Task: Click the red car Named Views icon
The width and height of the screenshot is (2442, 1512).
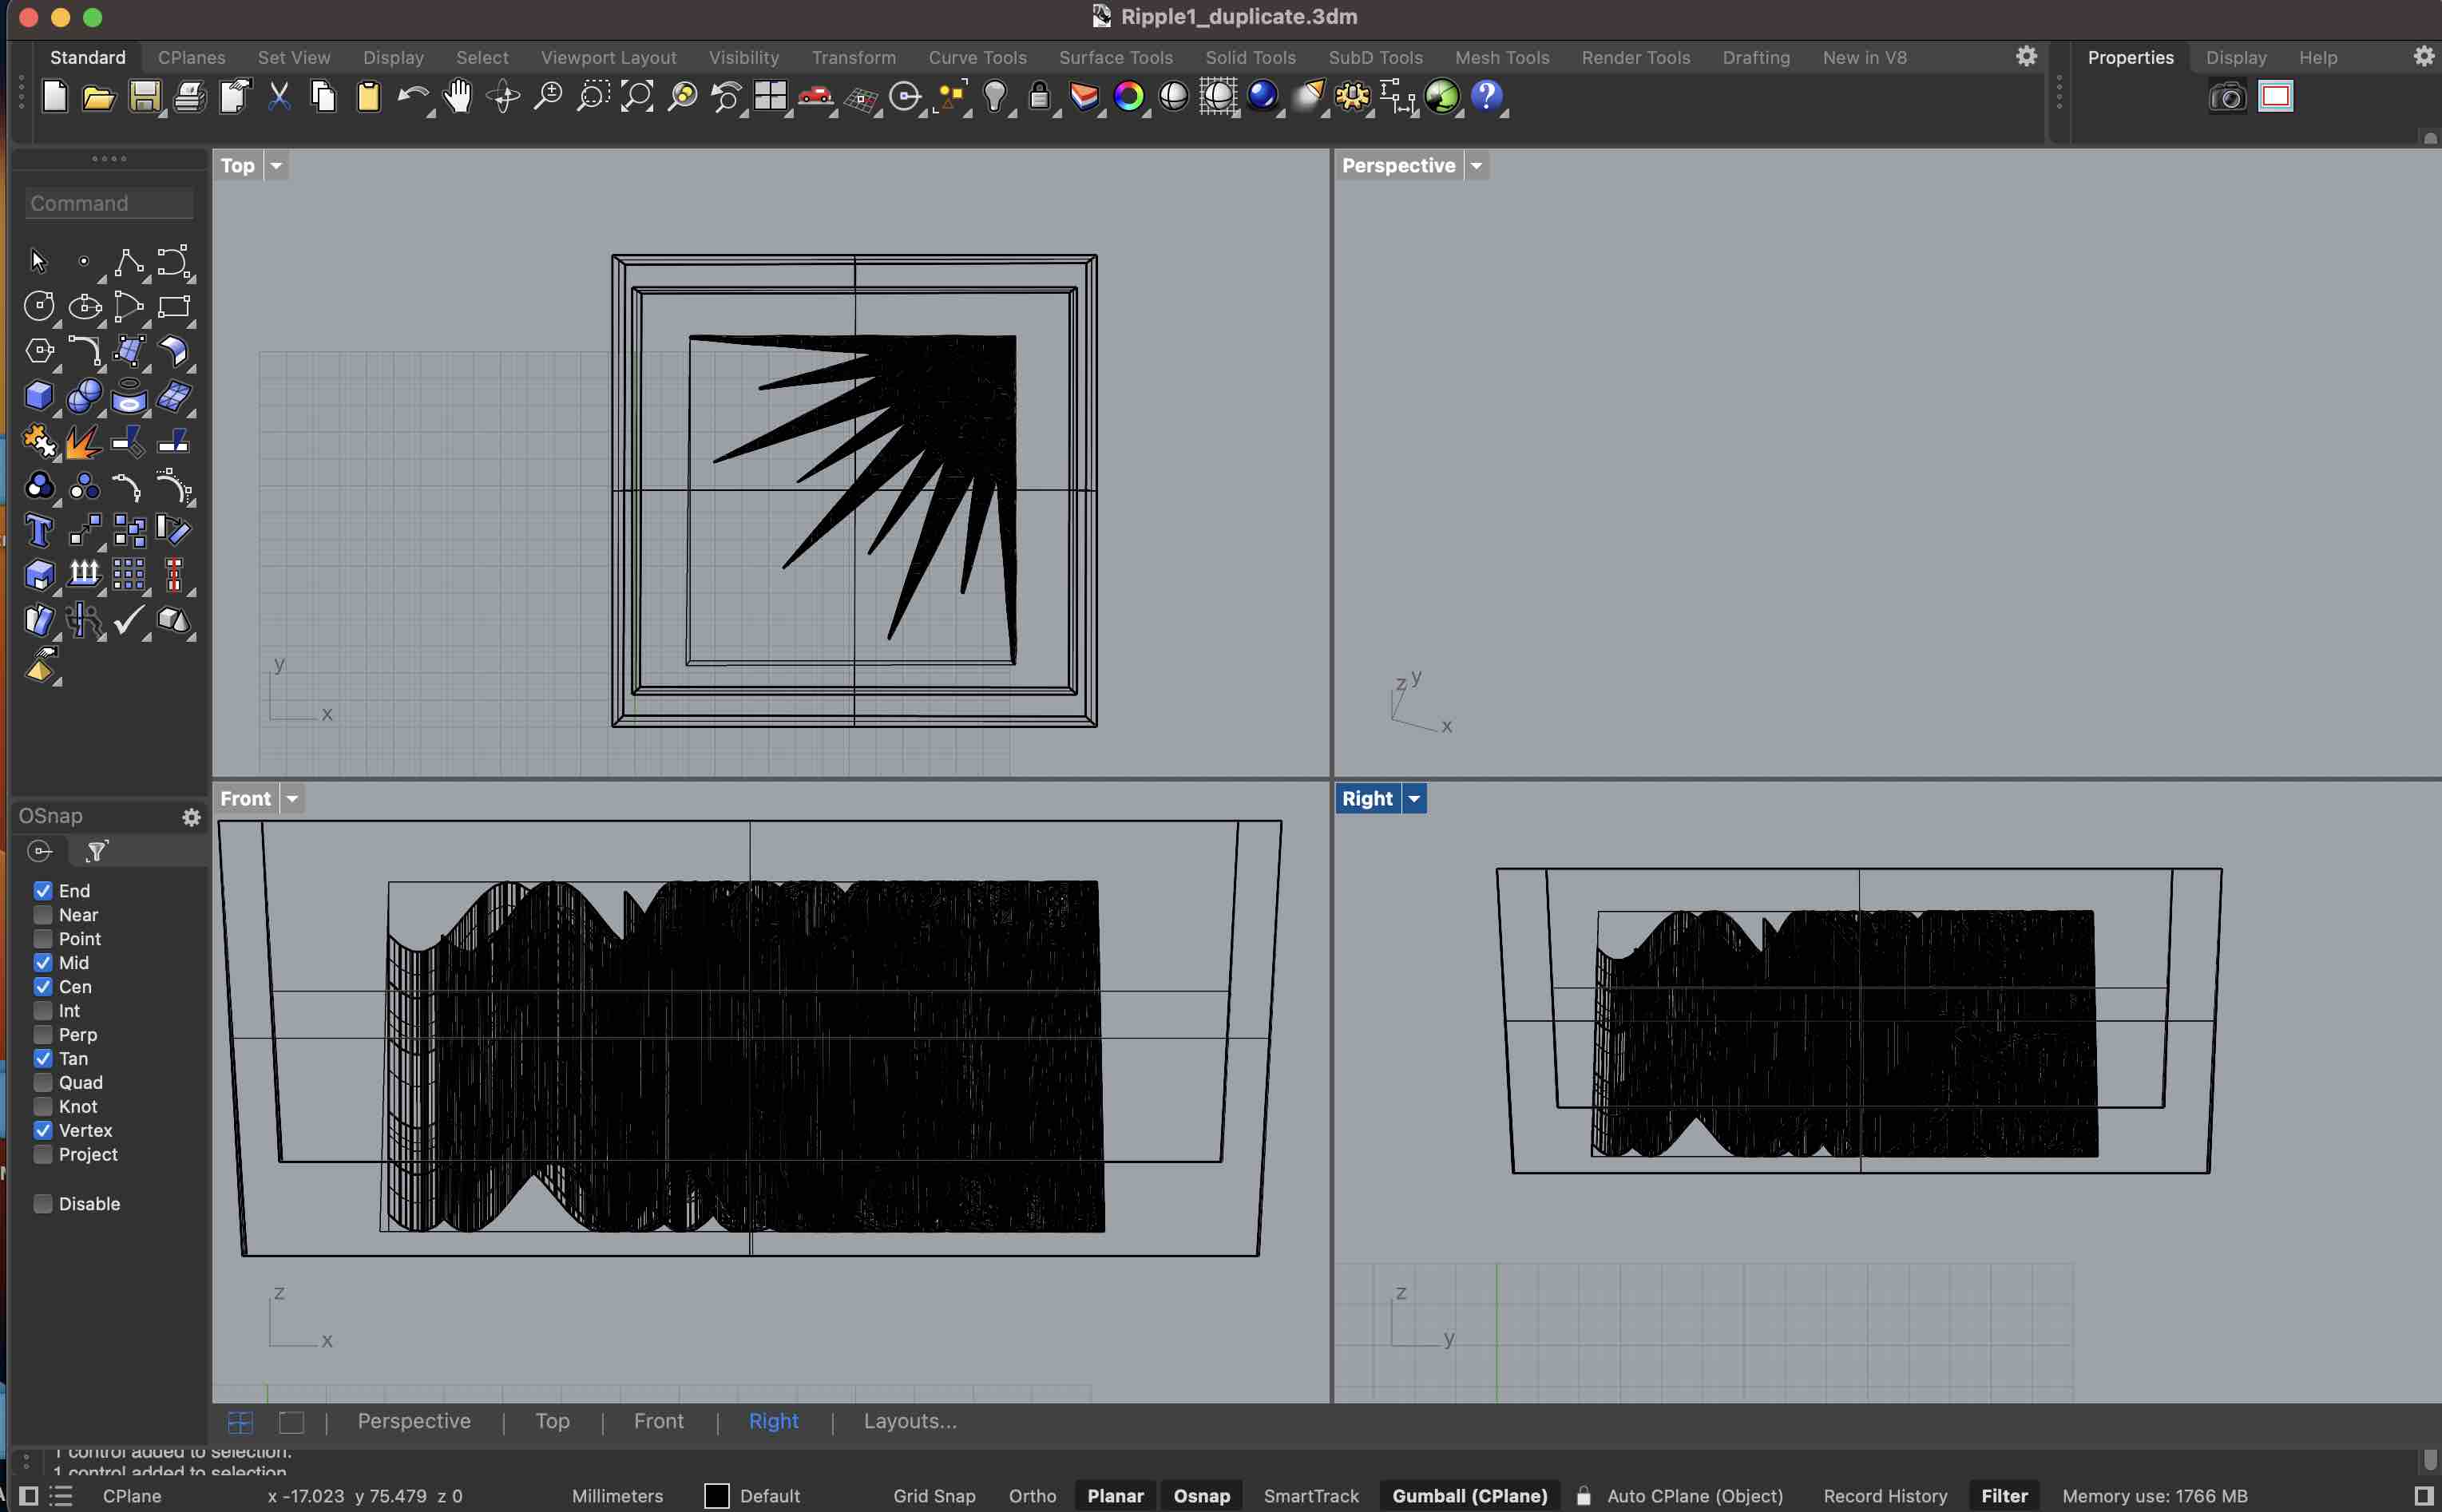Action: (816, 97)
